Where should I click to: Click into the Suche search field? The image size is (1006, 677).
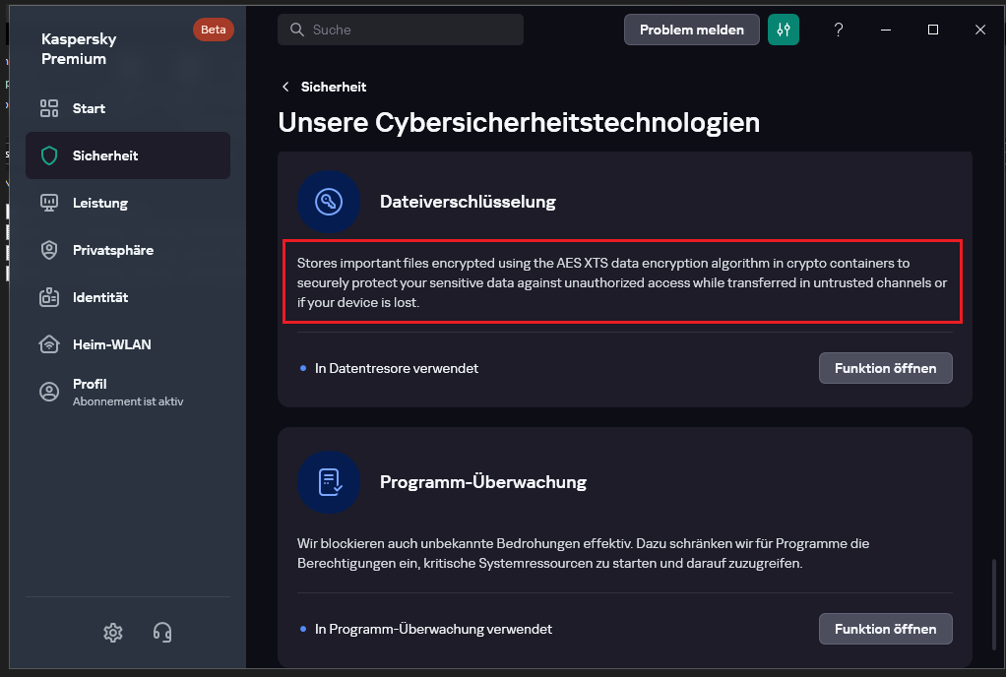[413, 30]
